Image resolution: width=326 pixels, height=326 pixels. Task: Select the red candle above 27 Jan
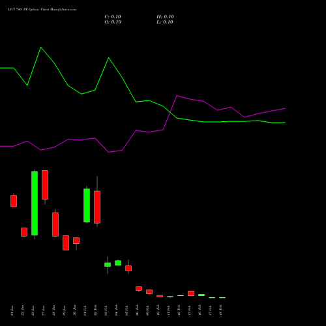pyautogui.click(x=45, y=185)
